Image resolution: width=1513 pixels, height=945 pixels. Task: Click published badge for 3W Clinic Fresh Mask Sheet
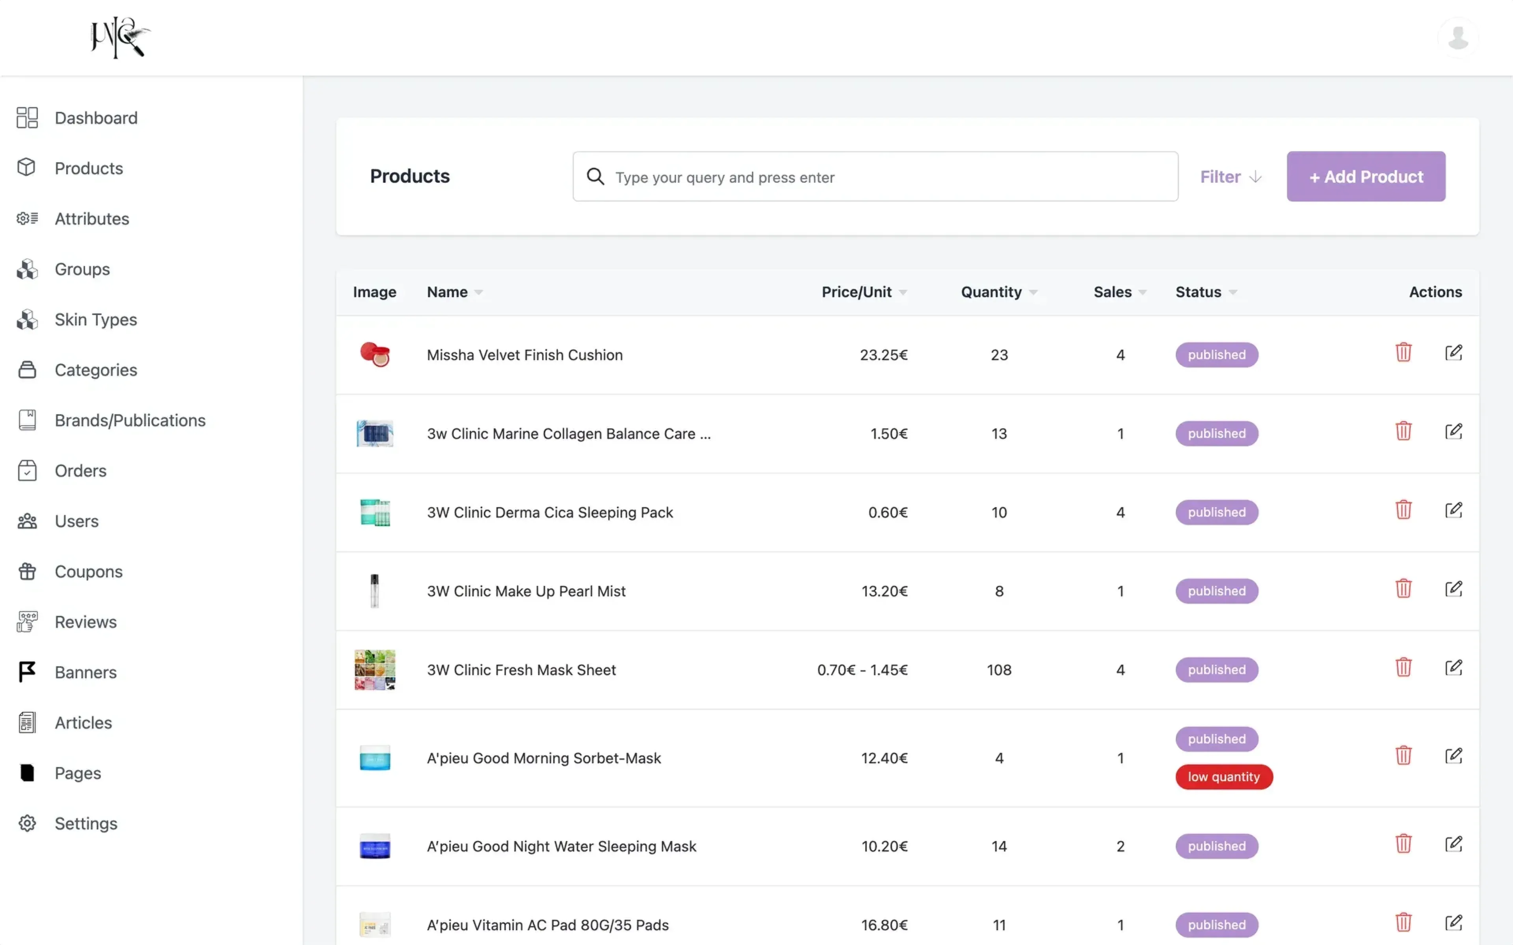[1217, 669]
